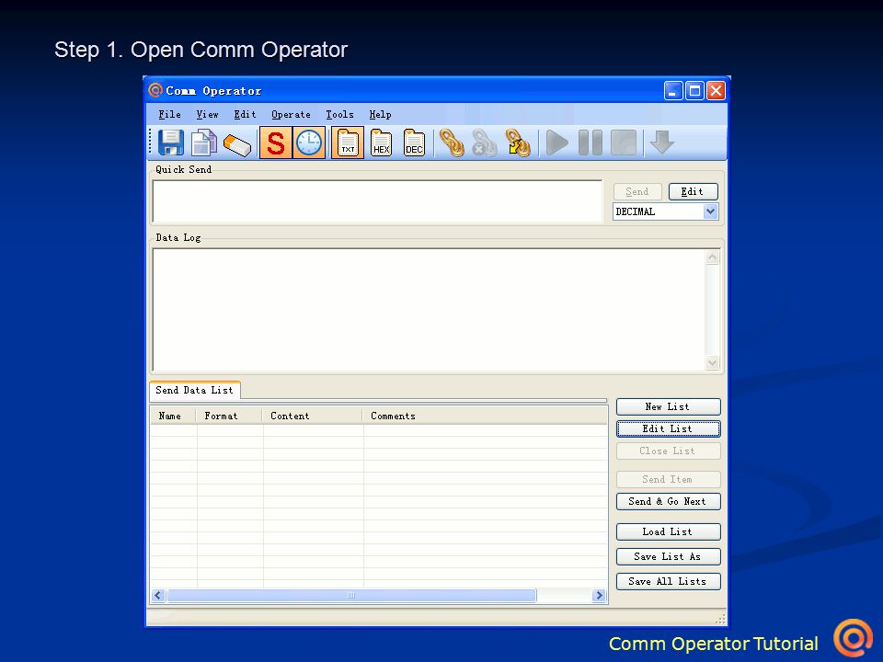Open the Help menu

click(x=380, y=114)
